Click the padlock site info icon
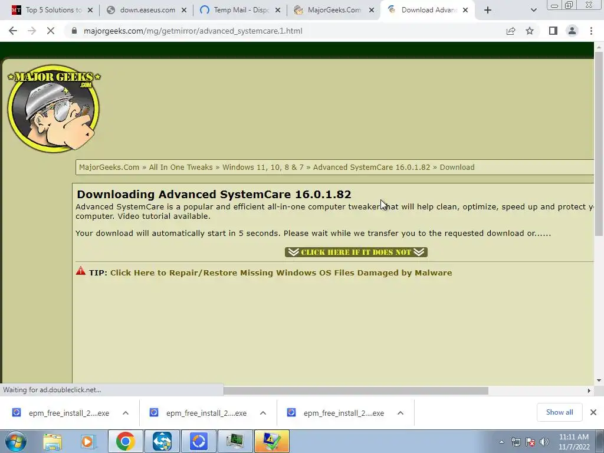This screenshot has height=453, width=604. coord(74,31)
